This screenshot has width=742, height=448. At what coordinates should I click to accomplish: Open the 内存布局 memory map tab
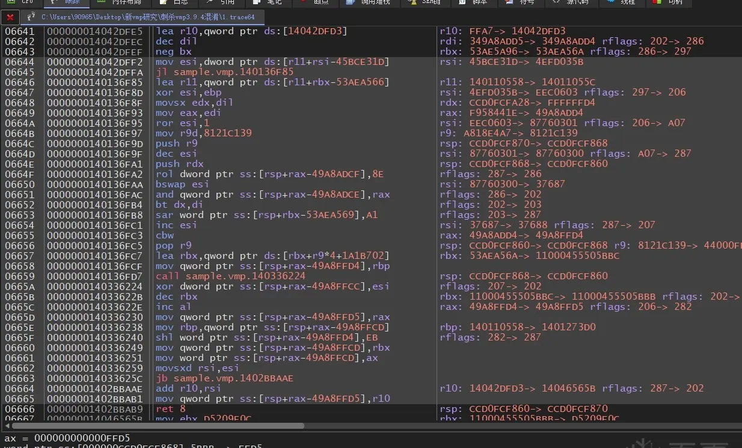pos(120,2)
